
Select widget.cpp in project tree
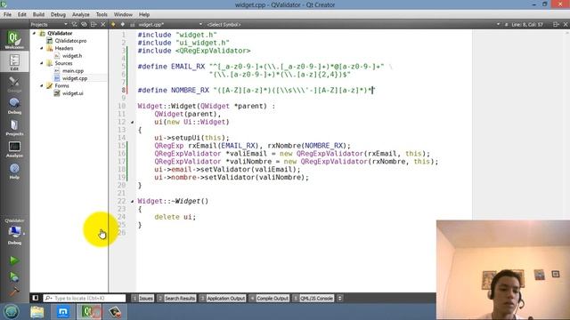click(75, 78)
